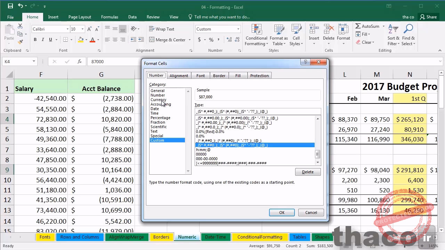445x250 pixels.
Task: Toggle Italic formatting
Action: (43, 40)
